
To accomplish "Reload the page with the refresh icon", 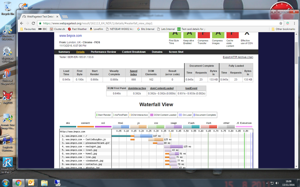I will pos(33,23).
